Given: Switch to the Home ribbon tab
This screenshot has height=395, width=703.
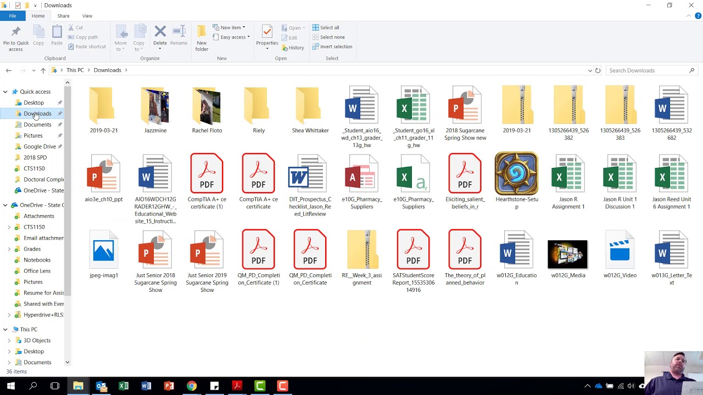Looking at the screenshot, I should (x=38, y=16).
